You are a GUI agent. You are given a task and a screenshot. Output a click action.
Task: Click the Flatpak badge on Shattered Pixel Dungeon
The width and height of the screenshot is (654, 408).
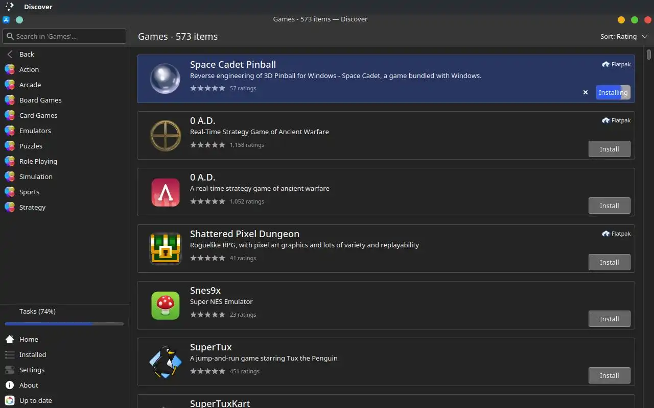click(x=616, y=234)
